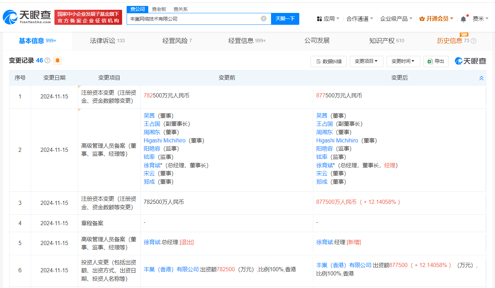Click 铉率 link in 变更前 column
The height and width of the screenshot is (288, 495).
(x=149, y=157)
